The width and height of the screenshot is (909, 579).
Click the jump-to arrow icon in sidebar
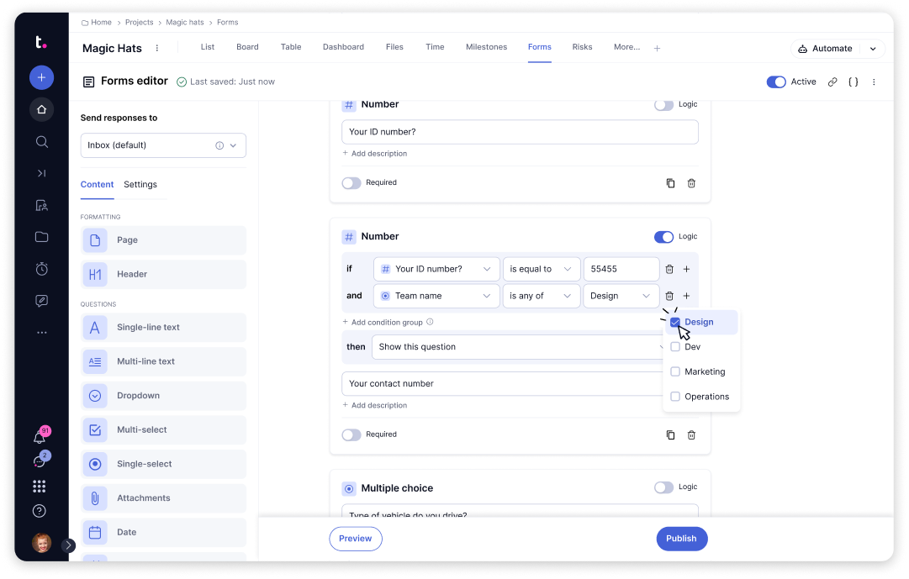coord(42,173)
